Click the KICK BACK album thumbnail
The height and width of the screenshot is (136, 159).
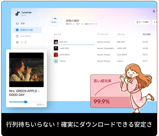[56, 55]
